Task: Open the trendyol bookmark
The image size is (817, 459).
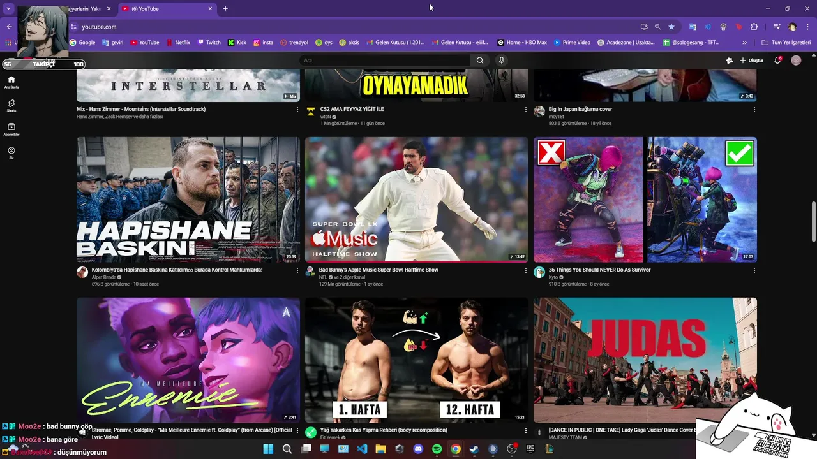Action: [294, 43]
